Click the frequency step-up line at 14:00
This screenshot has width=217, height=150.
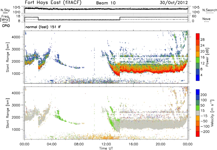coord(120,18)
